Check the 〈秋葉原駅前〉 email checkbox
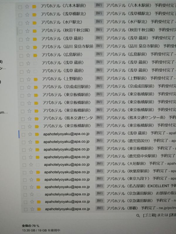Viewport: 176px width, 234px height. (x=25, y=173)
